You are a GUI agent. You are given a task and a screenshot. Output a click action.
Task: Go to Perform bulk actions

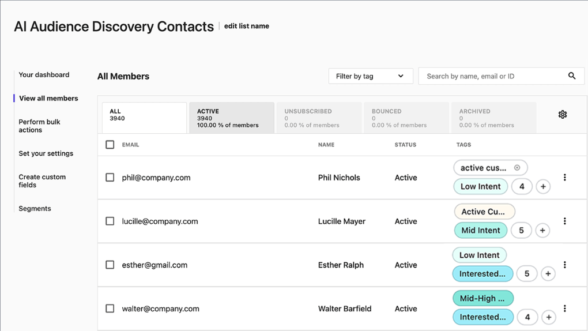(39, 126)
